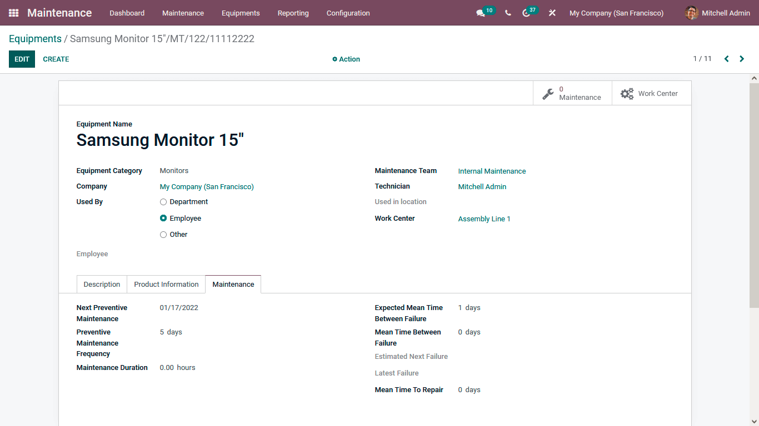Open the Mitchell Admin user menu
The image size is (759, 426).
(x=717, y=13)
